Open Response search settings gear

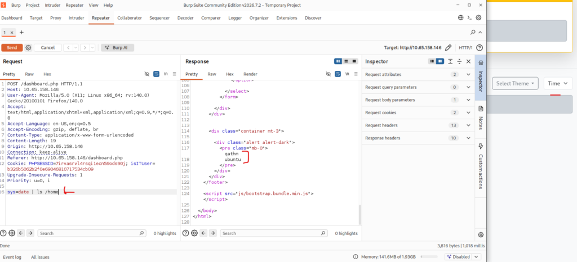(194, 233)
